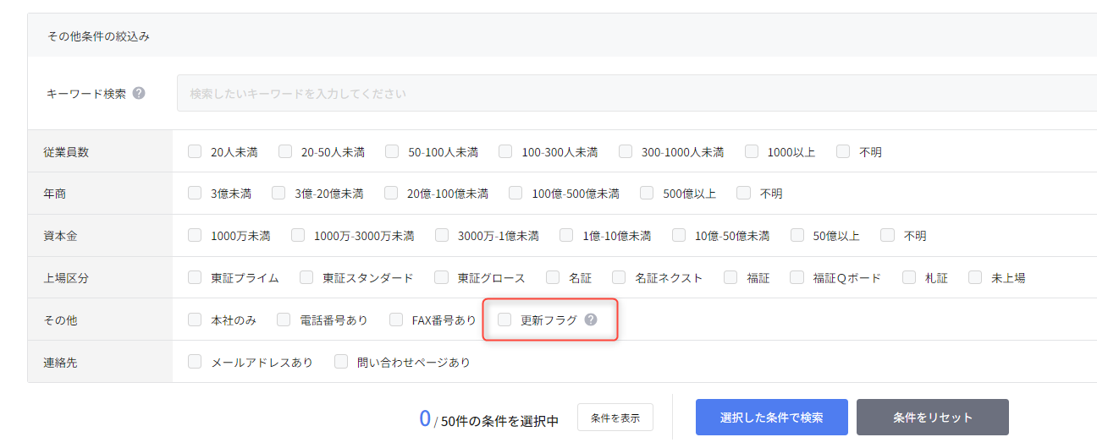1097x448 pixels.
Task: Check the 500億以上 revenue checkbox
Action: (647, 193)
